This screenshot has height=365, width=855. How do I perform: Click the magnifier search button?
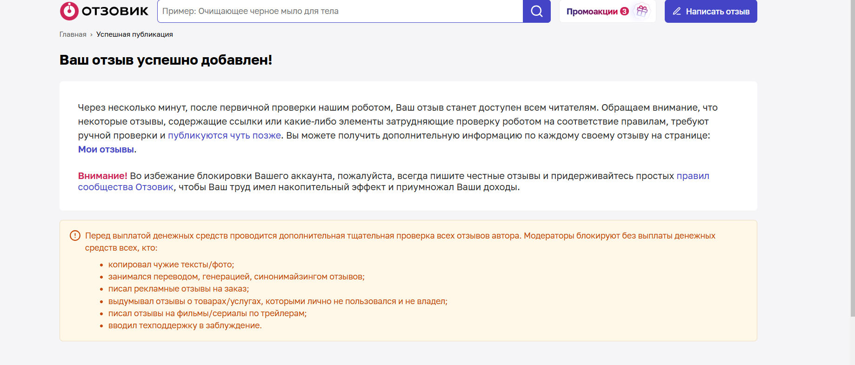536,11
